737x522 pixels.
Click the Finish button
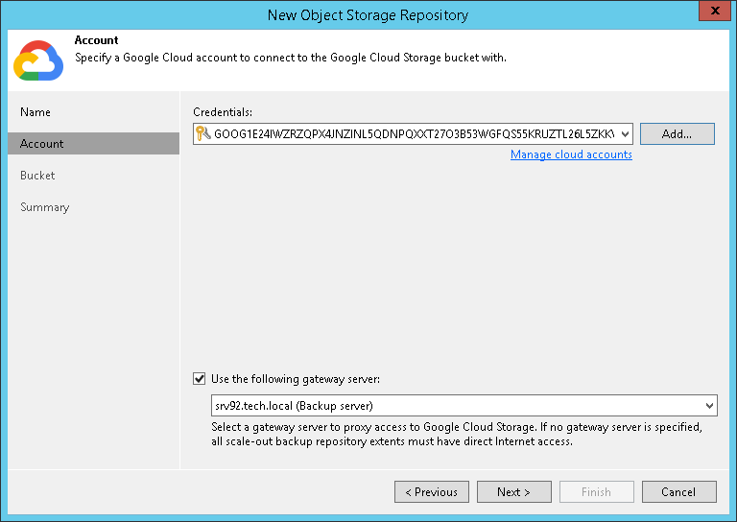(596, 492)
